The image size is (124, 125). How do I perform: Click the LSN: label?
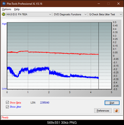[x=33, y=103]
